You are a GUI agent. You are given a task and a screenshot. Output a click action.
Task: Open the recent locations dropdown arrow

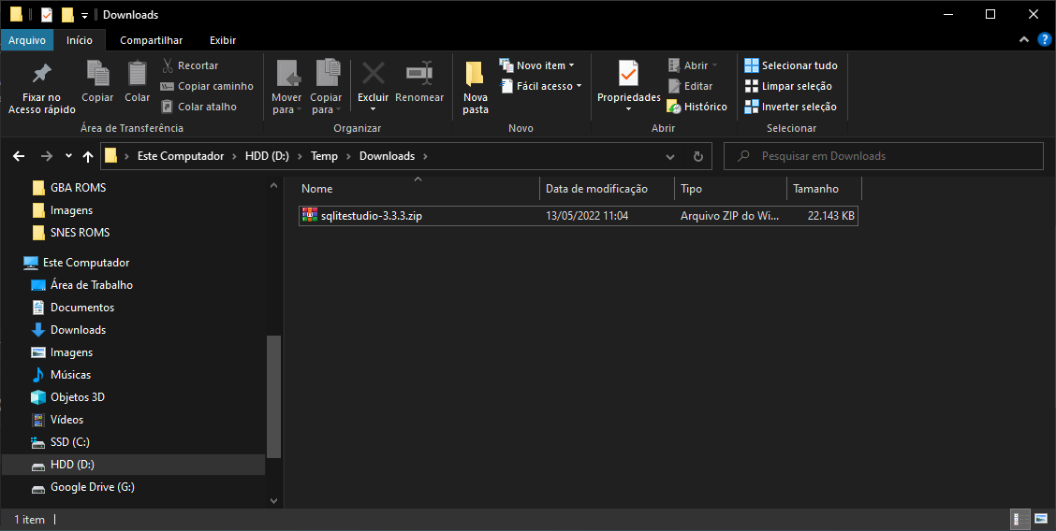point(68,156)
